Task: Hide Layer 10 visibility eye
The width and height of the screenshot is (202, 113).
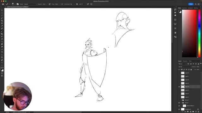Action: click(x=179, y=87)
